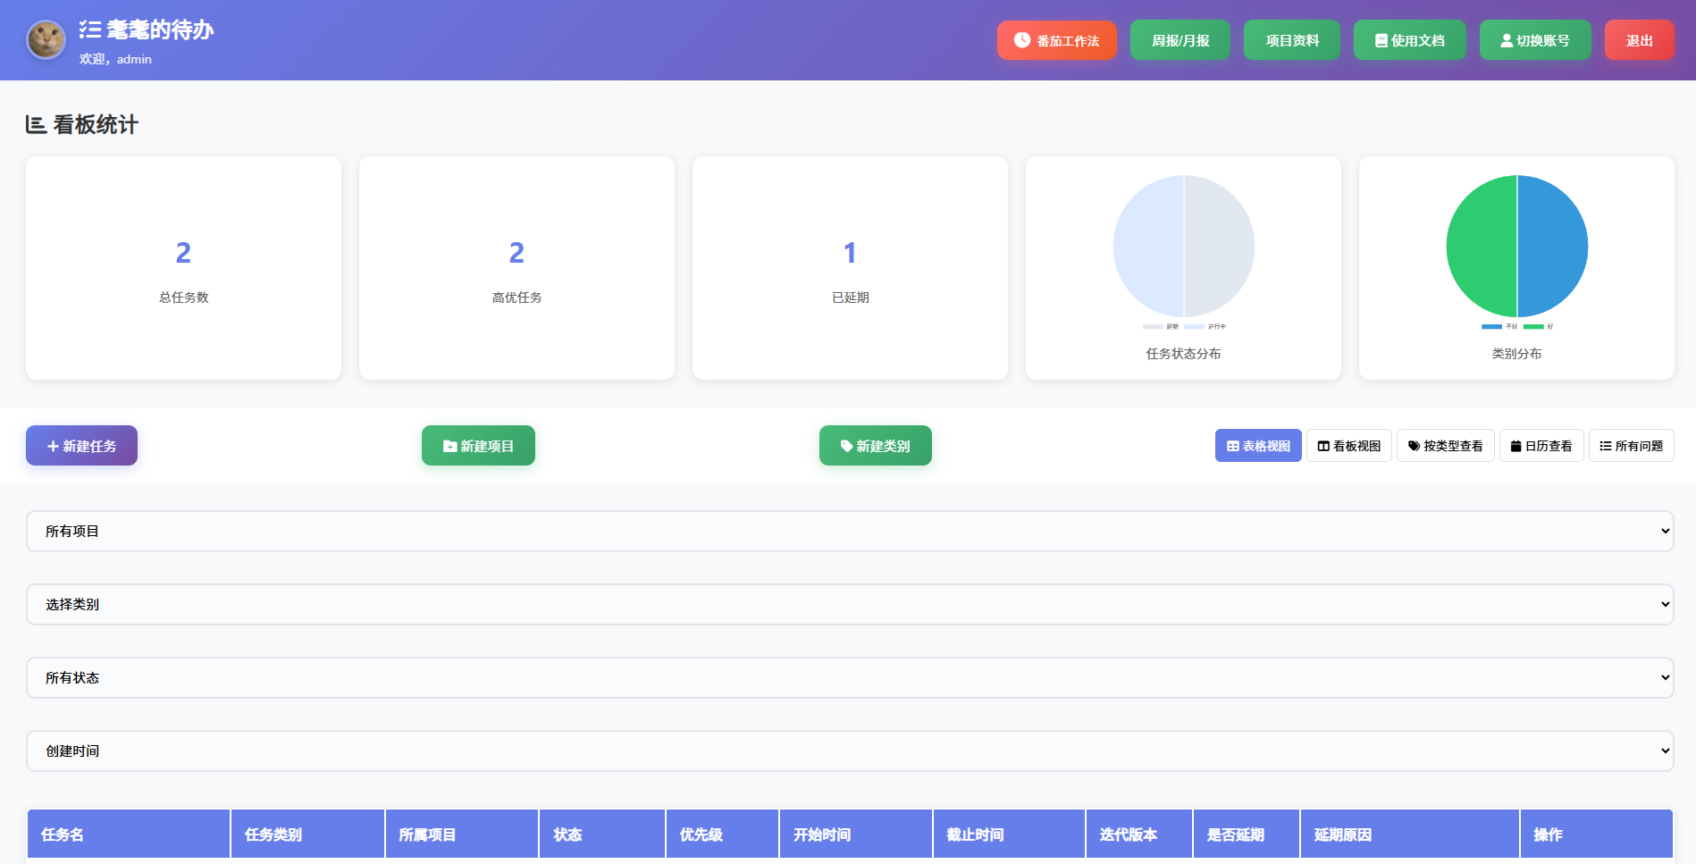Switch to 按类型查看 view
This screenshot has height=864, width=1696.
tap(1445, 446)
